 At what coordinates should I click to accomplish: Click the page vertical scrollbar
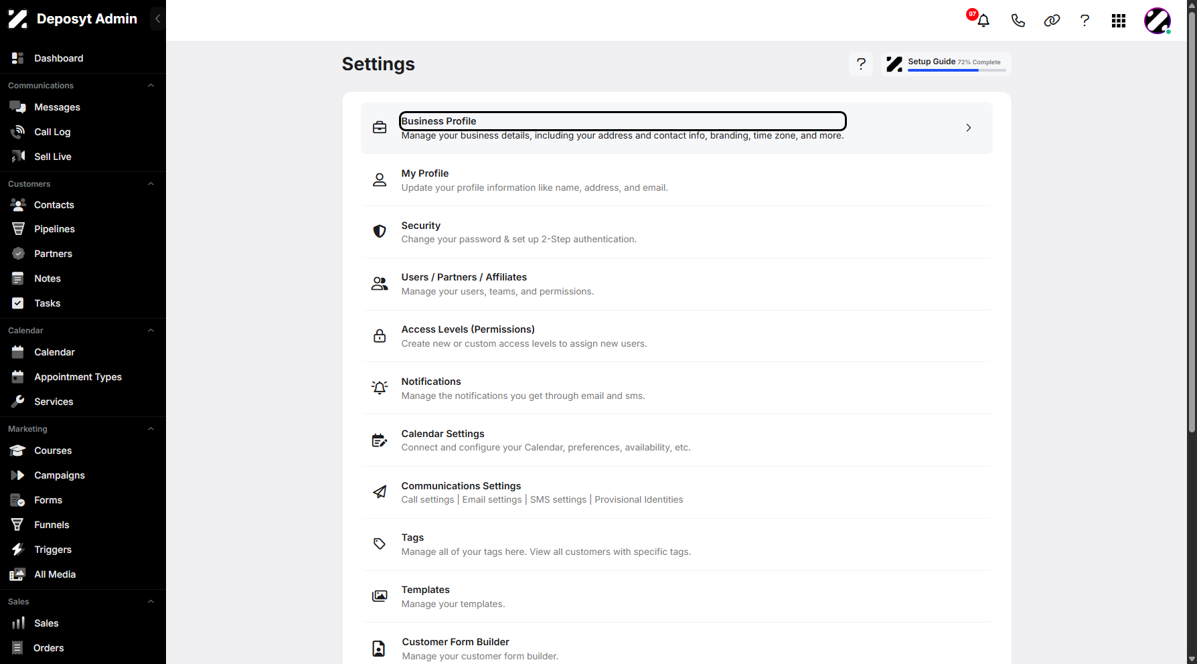1192,221
